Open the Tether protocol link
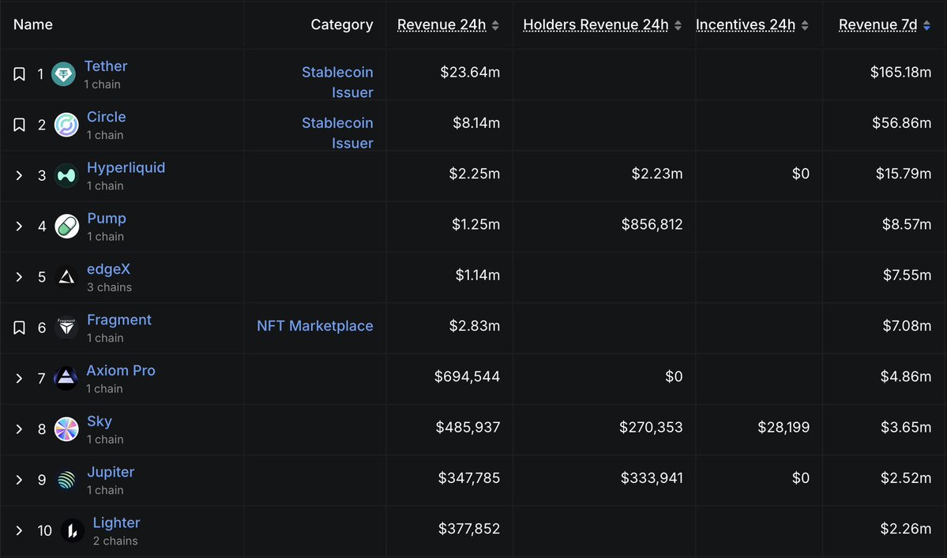The image size is (947, 558). click(x=106, y=66)
